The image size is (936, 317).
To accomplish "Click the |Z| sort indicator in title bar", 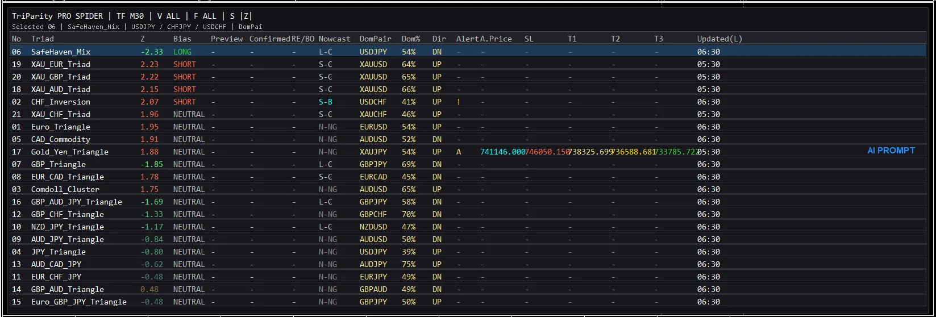I will pyautogui.click(x=246, y=16).
